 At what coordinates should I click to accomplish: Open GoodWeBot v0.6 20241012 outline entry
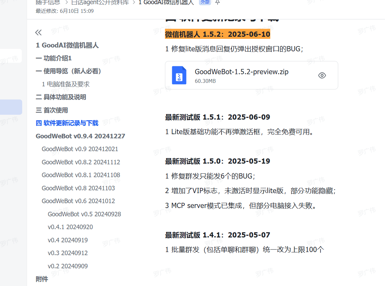(x=78, y=201)
